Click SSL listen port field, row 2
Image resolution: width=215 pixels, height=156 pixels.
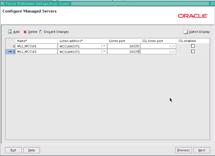point(158,52)
